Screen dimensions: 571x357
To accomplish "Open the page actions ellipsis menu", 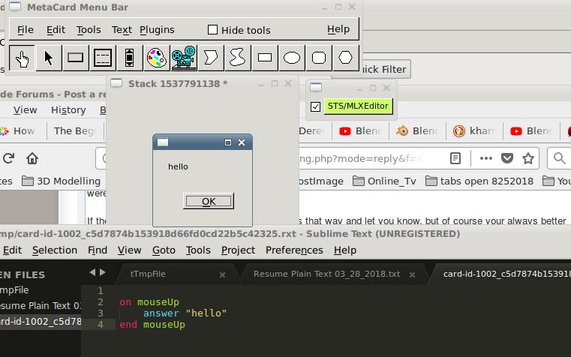I will point(485,158).
